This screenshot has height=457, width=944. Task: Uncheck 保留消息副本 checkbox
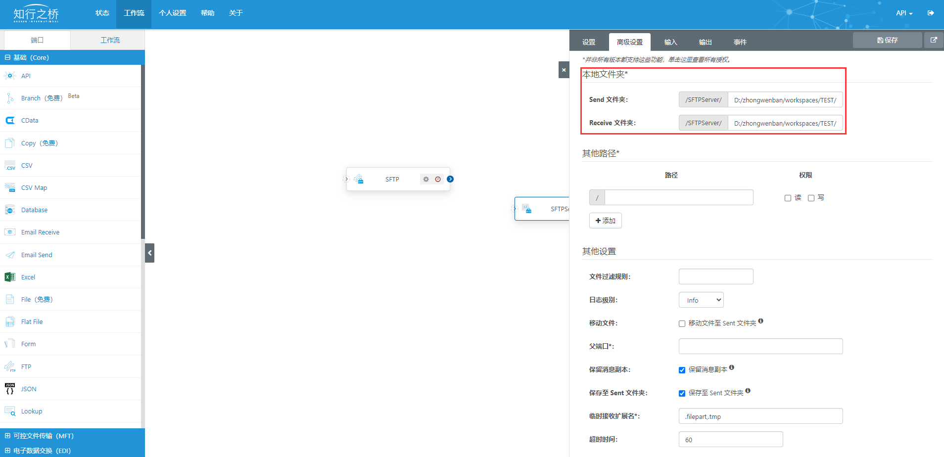click(682, 370)
